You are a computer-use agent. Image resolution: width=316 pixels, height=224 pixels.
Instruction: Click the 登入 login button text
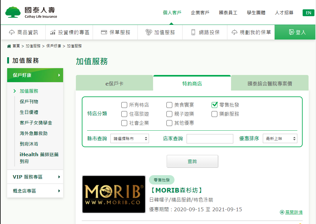(301, 32)
